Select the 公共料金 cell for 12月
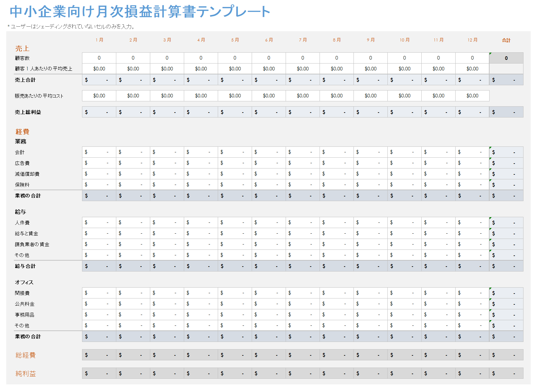This screenshot has width=536, height=387. pyautogui.click(x=472, y=304)
